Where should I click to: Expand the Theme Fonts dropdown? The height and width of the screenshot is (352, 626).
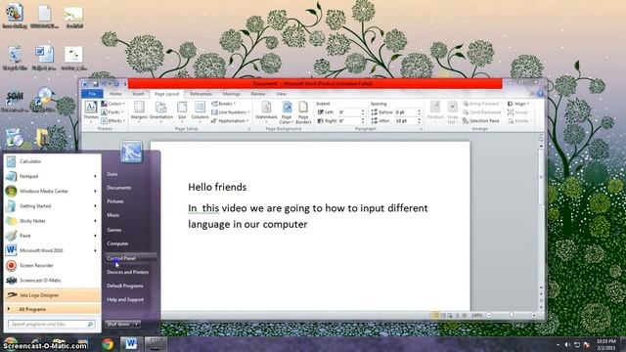pyautogui.click(x=112, y=112)
